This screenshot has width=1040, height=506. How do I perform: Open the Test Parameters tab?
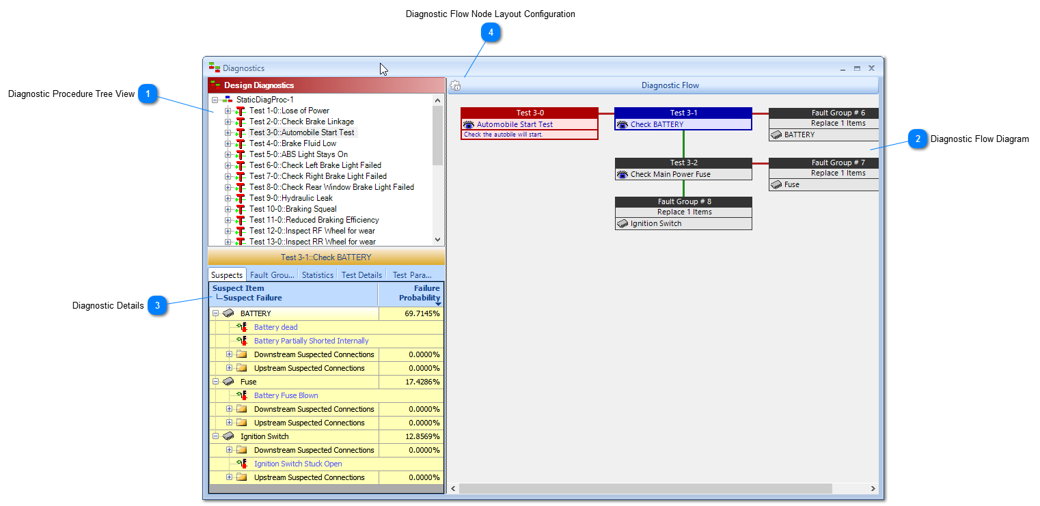411,275
